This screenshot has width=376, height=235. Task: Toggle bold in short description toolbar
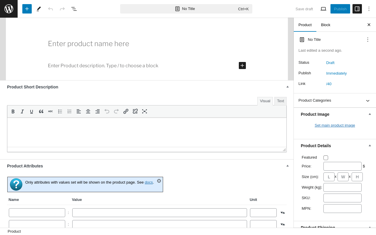(x=13, y=111)
